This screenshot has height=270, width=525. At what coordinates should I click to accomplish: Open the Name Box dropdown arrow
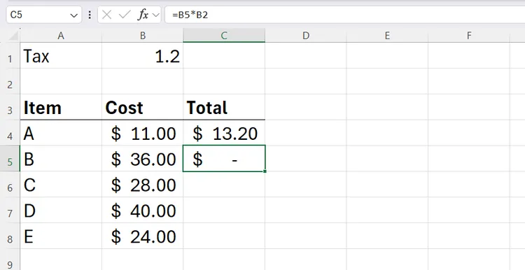click(x=73, y=15)
